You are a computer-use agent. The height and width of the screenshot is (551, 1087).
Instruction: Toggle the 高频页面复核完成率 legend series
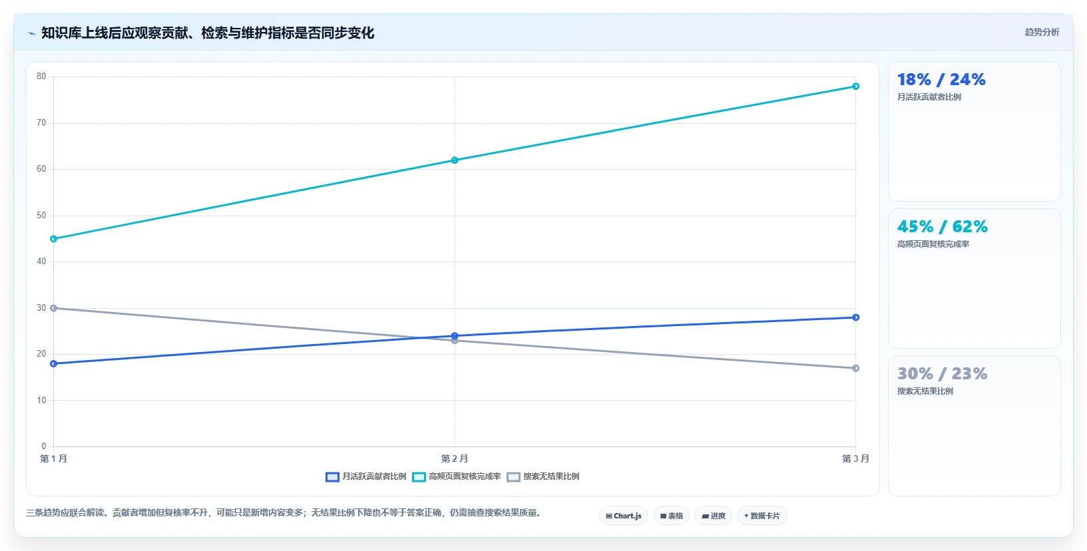pos(457,476)
